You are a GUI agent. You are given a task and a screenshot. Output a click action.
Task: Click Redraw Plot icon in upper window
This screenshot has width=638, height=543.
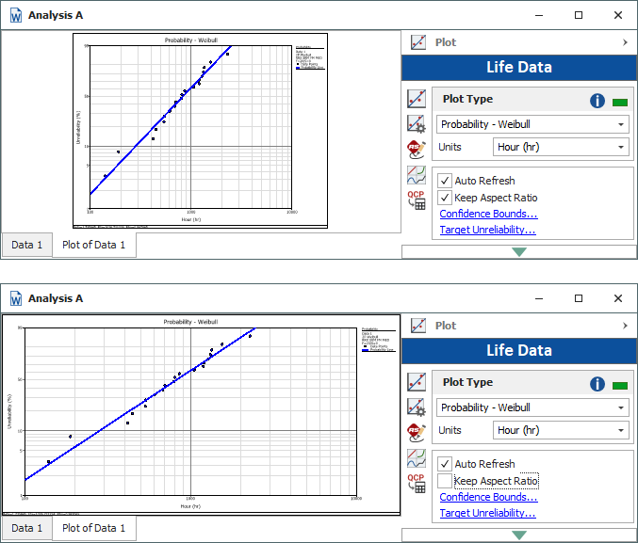click(416, 99)
